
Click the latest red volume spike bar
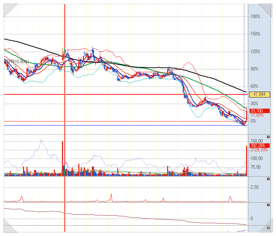(246, 161)
